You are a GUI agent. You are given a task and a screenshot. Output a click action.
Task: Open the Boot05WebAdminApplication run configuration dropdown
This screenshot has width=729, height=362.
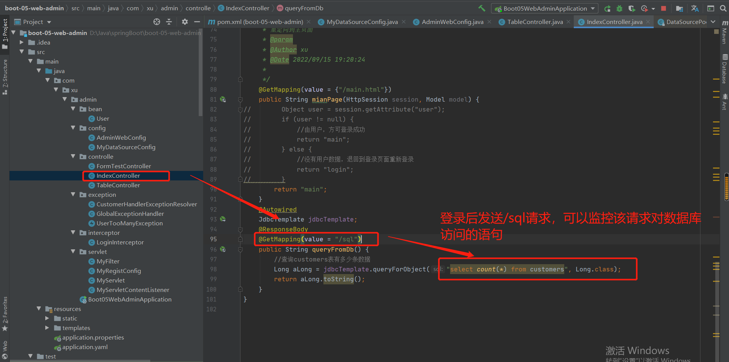click(545, 8)
